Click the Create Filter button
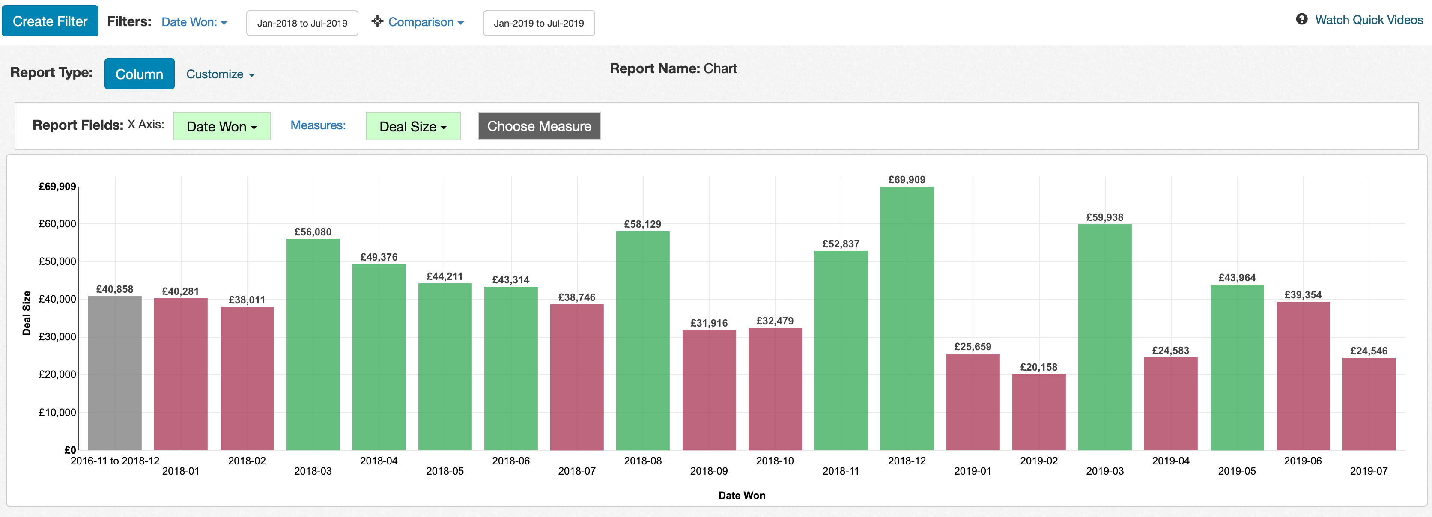The width and height of the screenshot is (1432, 517). pos(50,21)
